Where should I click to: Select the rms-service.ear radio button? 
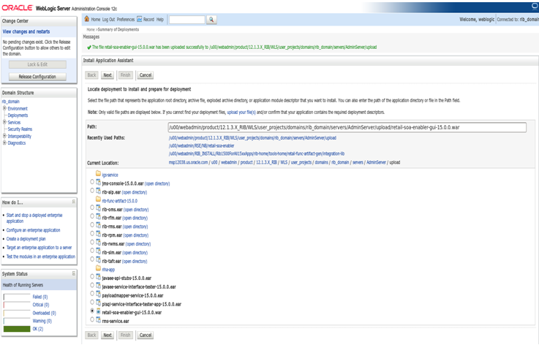tap(92, 319)
